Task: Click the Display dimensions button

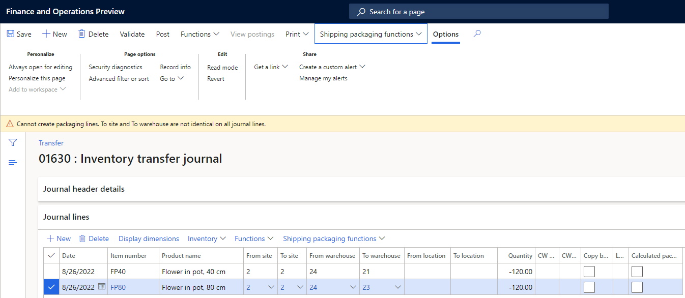Action: 149,239
